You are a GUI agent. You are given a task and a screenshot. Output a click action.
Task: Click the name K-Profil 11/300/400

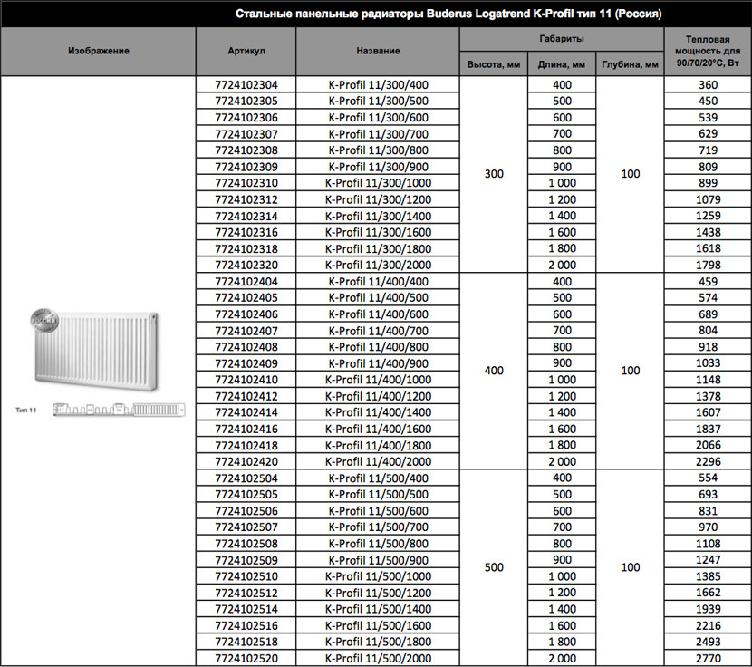(x=378, y=85)
